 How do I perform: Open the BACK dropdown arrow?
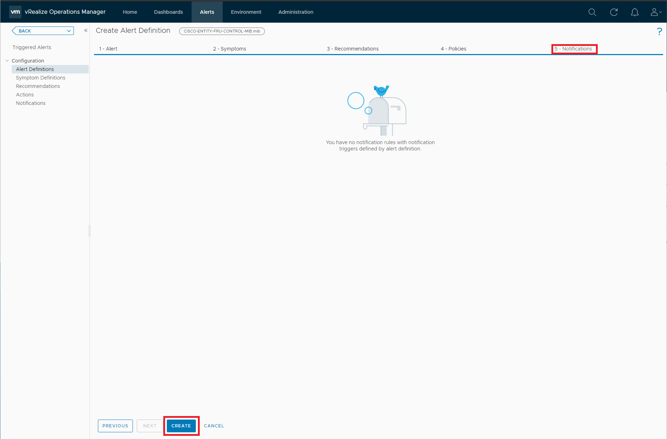coord(69,31)
